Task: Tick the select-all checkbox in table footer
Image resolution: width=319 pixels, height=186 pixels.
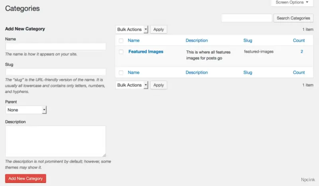Action: pos(121,73)
